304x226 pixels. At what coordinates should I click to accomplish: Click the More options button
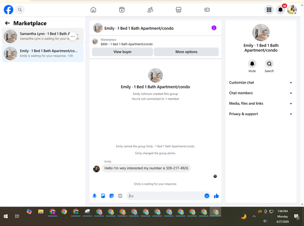[186, 52]
